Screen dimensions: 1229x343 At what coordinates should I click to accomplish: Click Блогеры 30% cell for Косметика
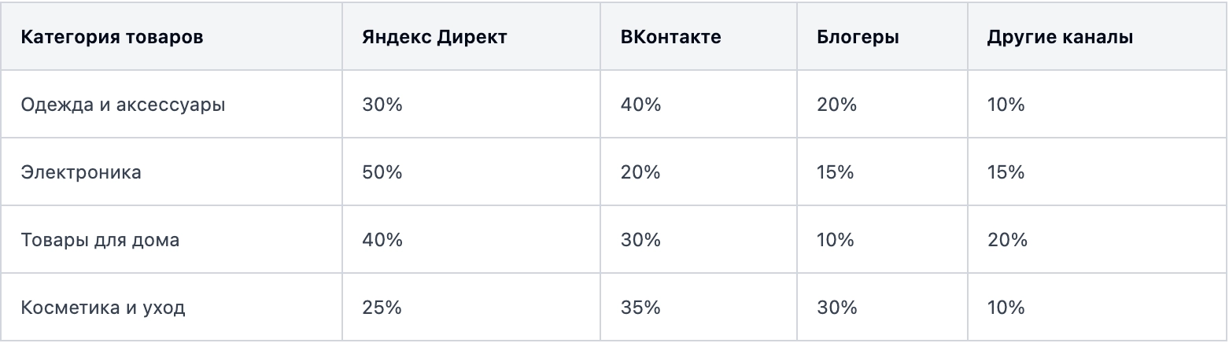point(836,308)
